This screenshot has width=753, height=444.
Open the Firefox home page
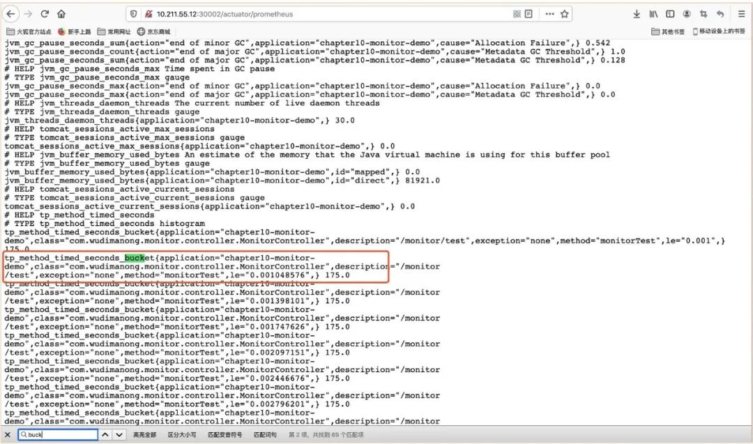(x=61, y=14)
